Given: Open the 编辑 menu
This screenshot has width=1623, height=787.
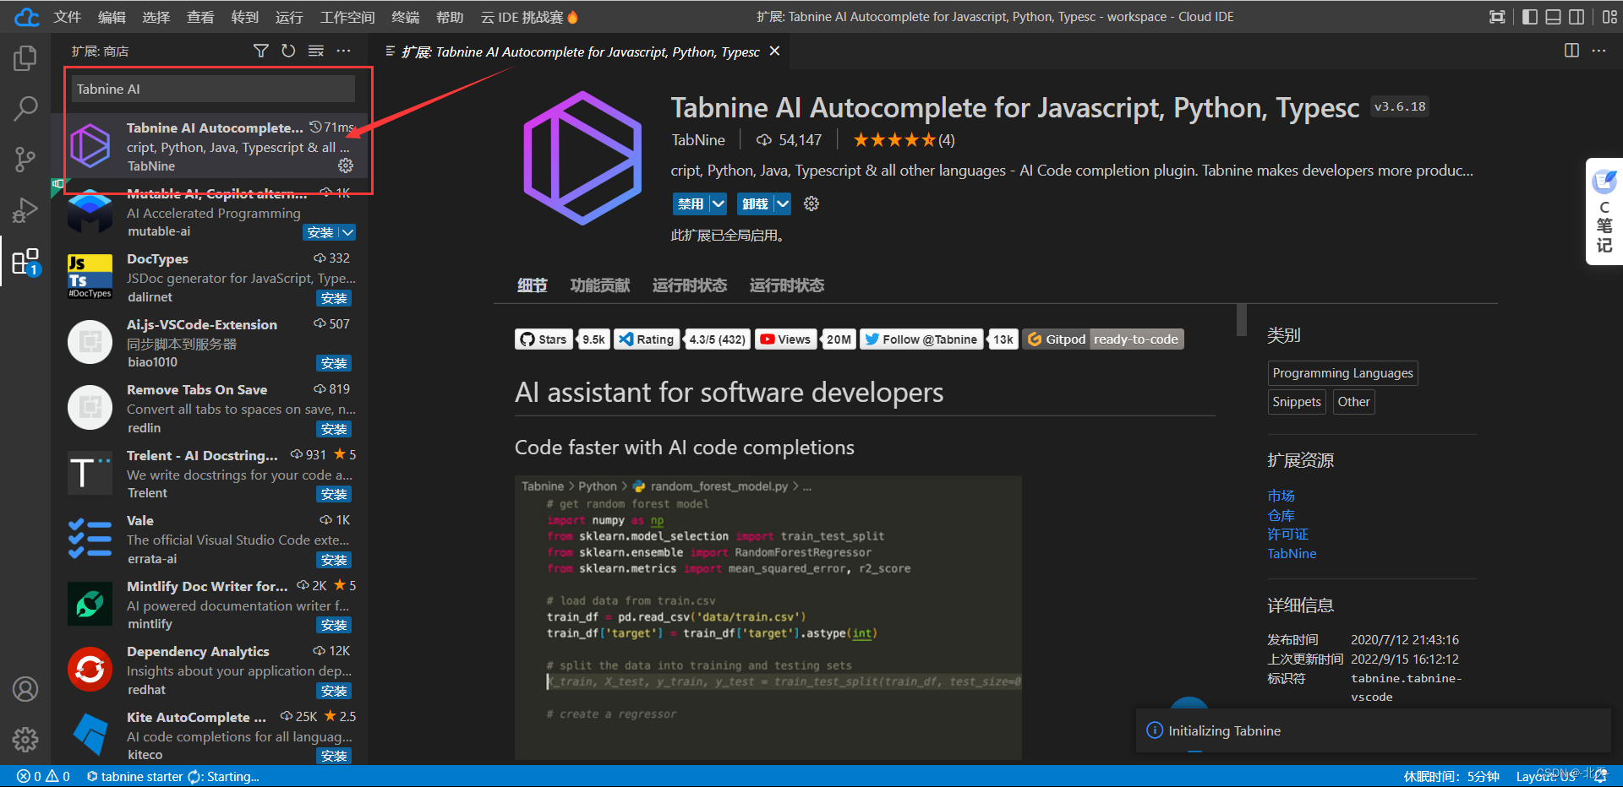Looking at the screenshot, I should click(112, 17).
